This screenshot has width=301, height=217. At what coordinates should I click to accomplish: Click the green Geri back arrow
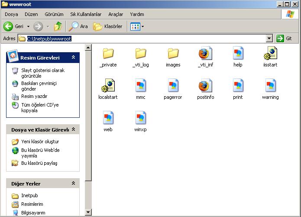point(8,26)
